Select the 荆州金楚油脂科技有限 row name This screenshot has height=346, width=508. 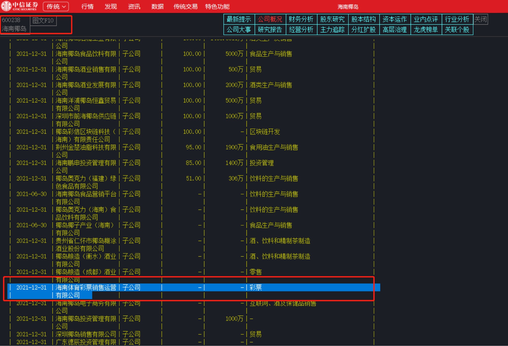pyautogui.click(x=86, y=147)
